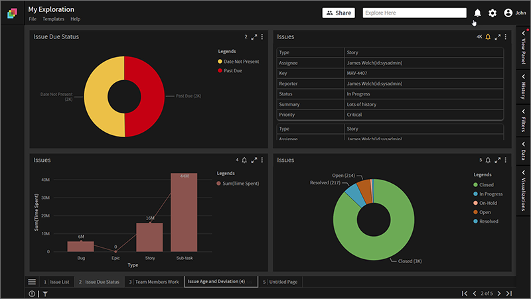This screenshot has height=299, width=531.
Task: Open the settings gear icon
Action: pos(493,13)
